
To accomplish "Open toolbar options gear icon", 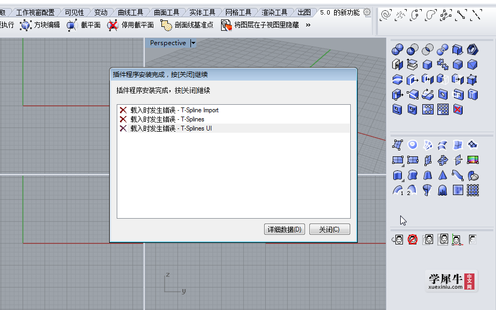I will pyautogui.click(x=367, y=12).
